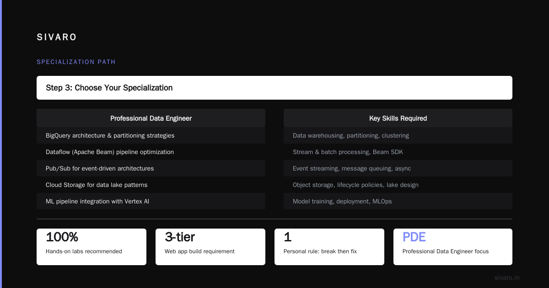Click the SIVARO logo text

[x=57, y=37]
